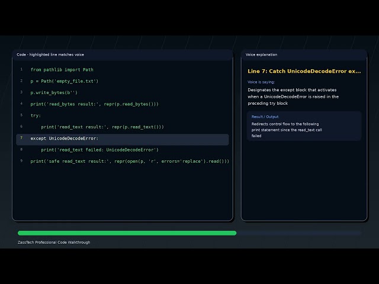Click the 'safe read_text result' print line

(130, 161)
